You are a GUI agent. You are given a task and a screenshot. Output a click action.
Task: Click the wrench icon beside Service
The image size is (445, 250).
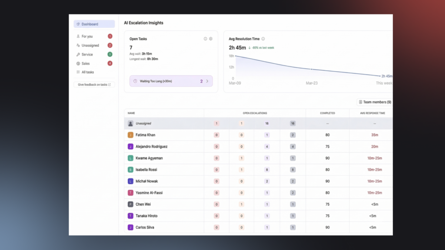(78, 55)
